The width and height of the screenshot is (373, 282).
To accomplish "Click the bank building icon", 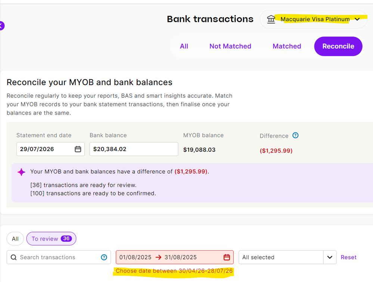I will tap(271, 19).
